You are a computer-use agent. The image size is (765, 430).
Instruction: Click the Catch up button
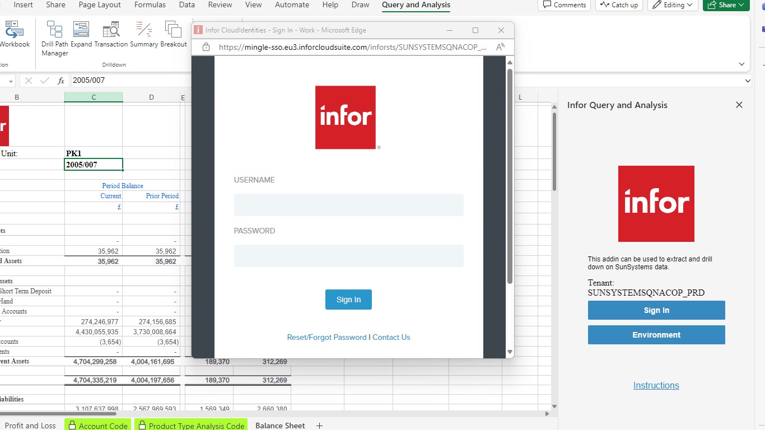[619, 5]
